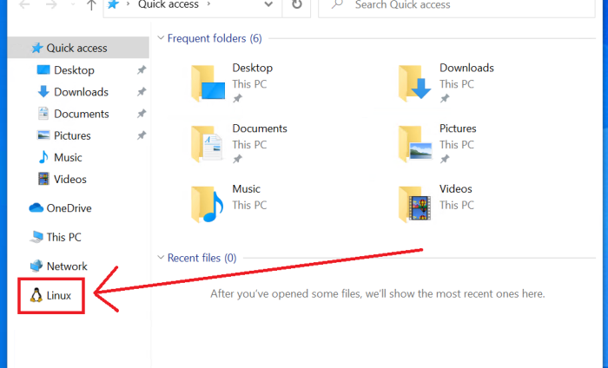Click the sidebar Desktop monitor icon
Viewport: 608px width, 368px height.
tap(43, 69)
